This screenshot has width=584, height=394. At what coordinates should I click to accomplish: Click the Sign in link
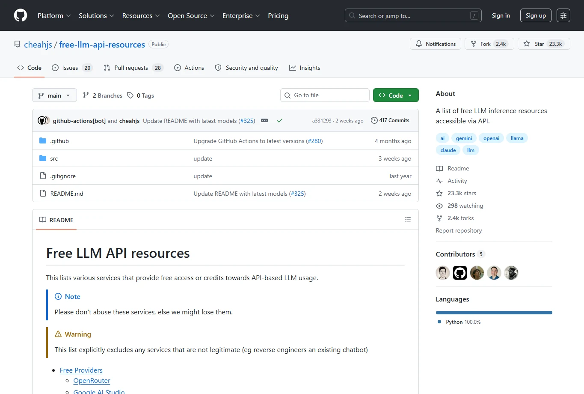click(501, 15)
